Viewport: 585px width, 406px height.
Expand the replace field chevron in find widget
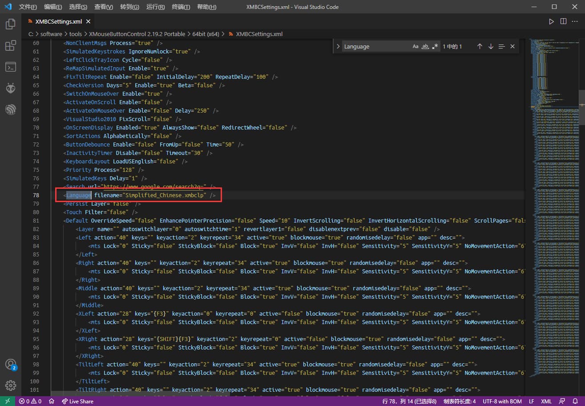(338, 46)
